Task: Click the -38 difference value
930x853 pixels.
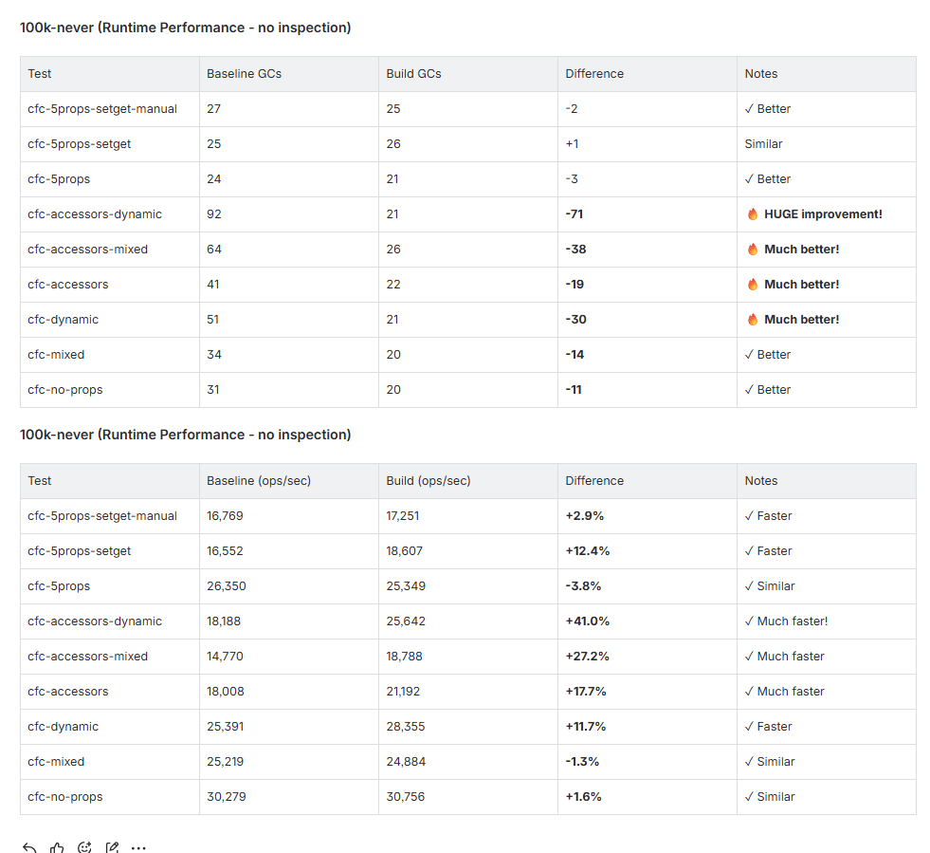Action: (574, 250)
